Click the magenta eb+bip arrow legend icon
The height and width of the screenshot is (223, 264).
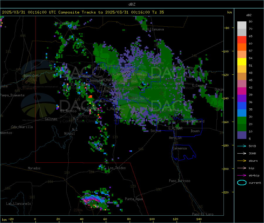point(242,176)
